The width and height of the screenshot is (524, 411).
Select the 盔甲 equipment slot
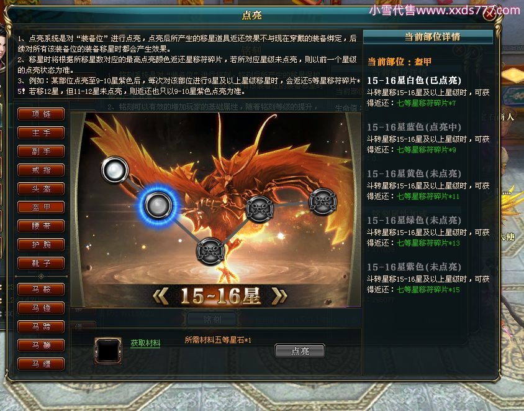pos(41,207)
